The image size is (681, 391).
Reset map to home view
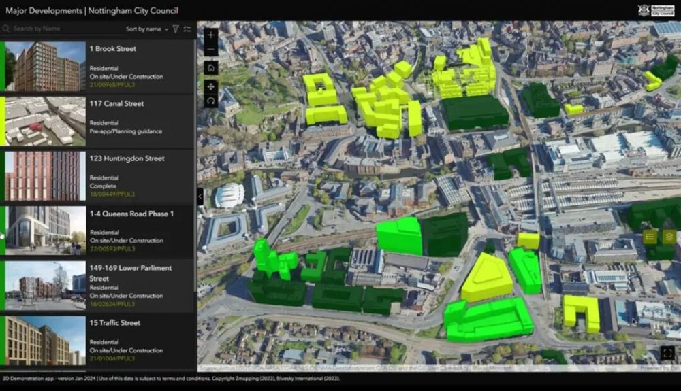(x=210, y=67)
